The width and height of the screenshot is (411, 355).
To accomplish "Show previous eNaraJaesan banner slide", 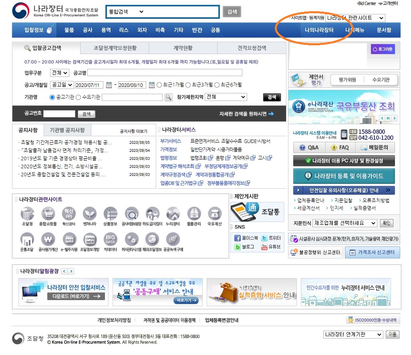I will (383, 118).
